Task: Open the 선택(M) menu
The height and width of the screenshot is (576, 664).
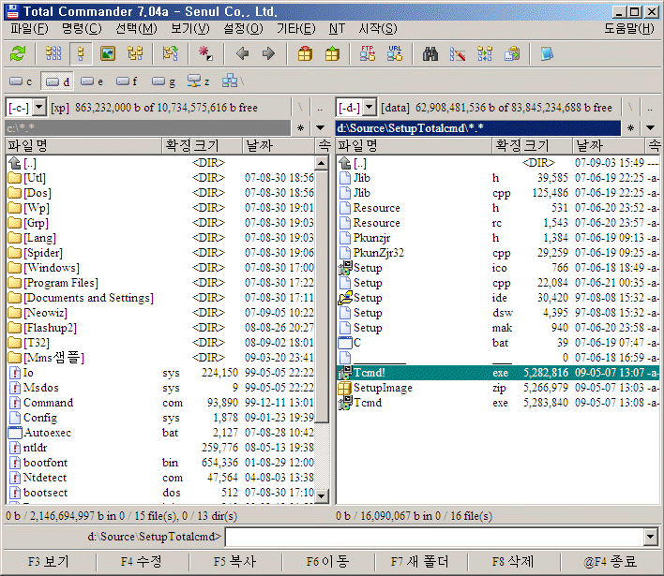Action: tap(136, 29)
